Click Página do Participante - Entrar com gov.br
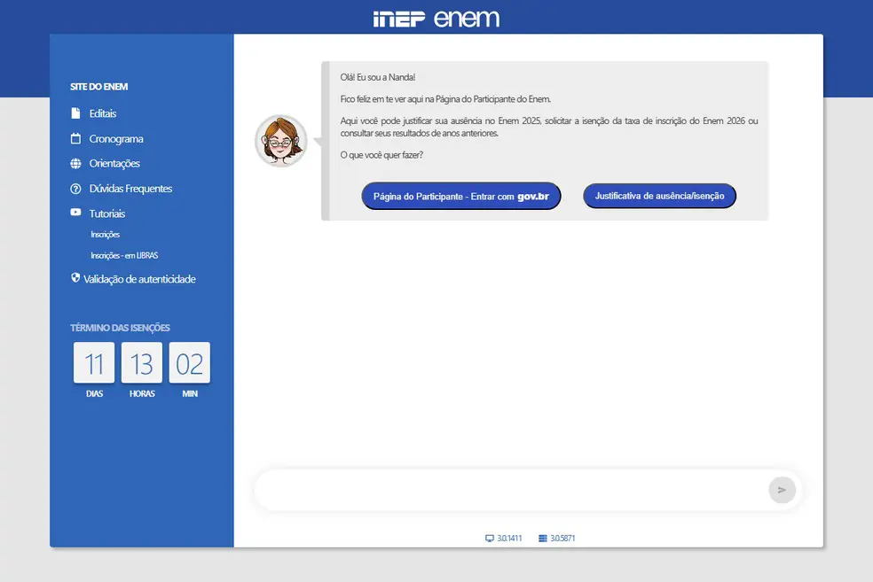 461,197
